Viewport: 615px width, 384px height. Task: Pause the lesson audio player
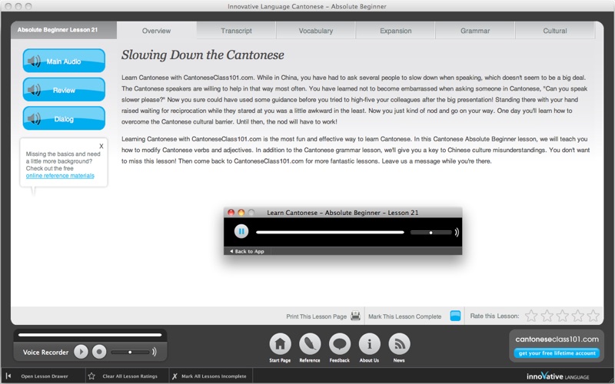point(241,231)
